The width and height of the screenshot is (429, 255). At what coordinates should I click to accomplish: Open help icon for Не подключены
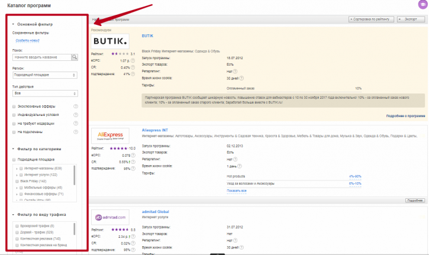click(76, 132)
